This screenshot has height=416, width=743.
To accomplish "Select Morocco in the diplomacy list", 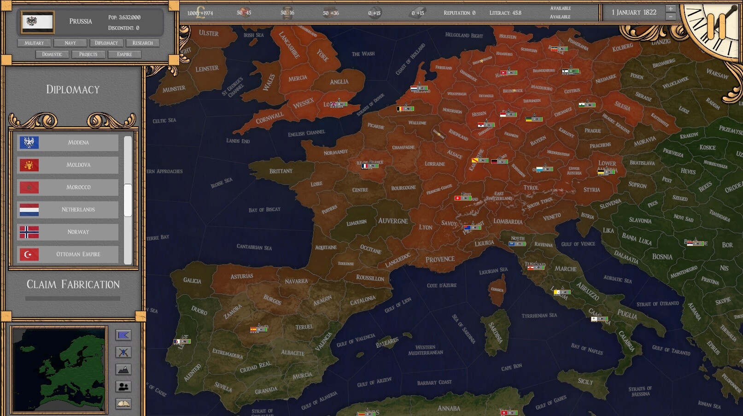I will point(68,187).
